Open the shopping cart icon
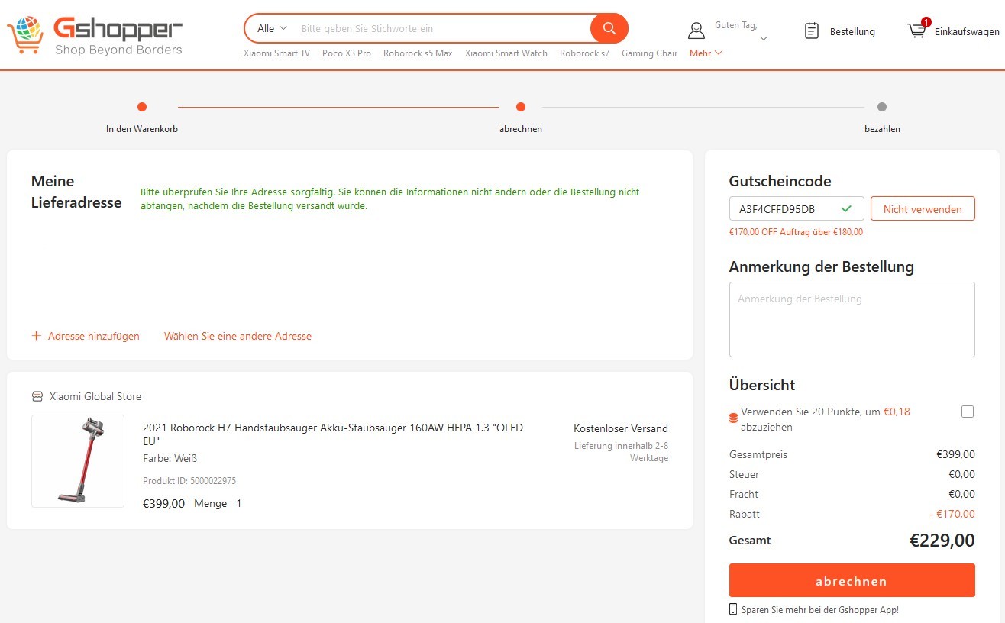1005x623 pixels. (x=916, y=31)
